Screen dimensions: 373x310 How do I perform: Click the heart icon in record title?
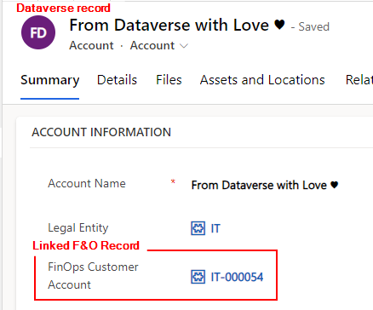tap(279, 25)
